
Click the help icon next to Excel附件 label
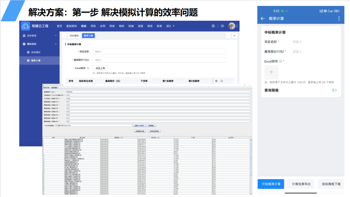coord(88,68)
